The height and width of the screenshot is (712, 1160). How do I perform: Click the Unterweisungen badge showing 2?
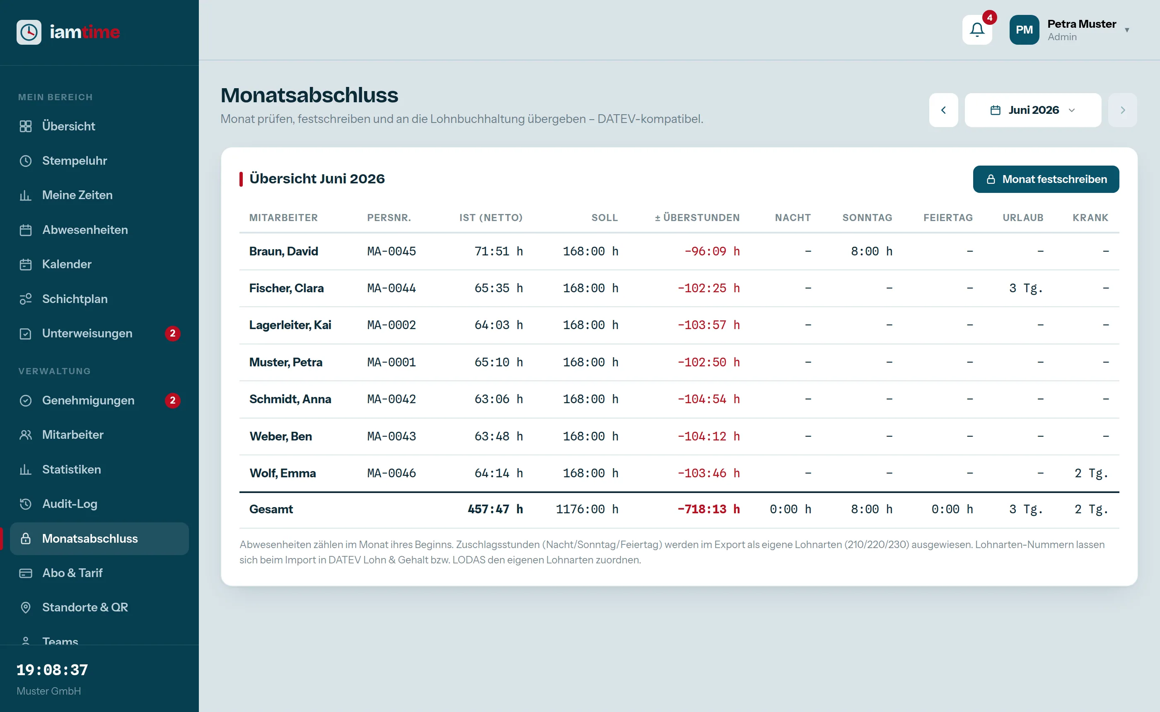172,333
